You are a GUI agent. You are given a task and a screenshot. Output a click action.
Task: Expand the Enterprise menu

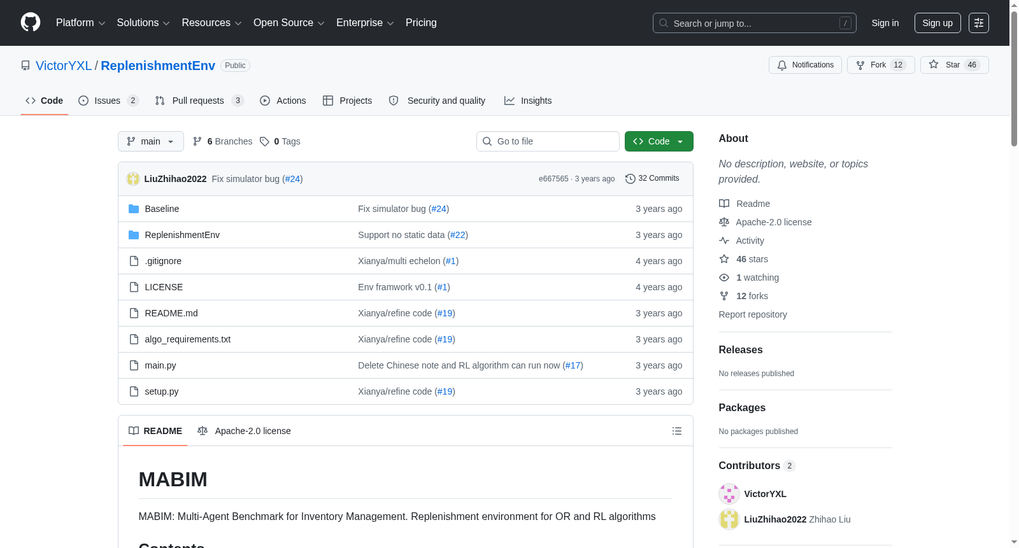(x=365, y=23)
